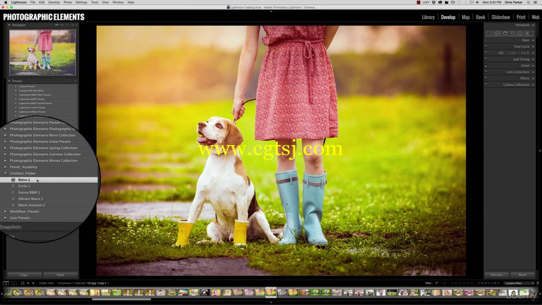This screenshot has height=305, width=542.
Task: Open the Map module
Action: pos(465,17)
